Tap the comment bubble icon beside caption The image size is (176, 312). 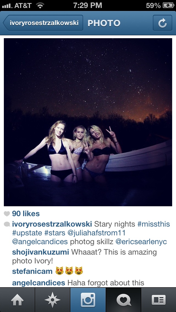(x=7, y=224)
